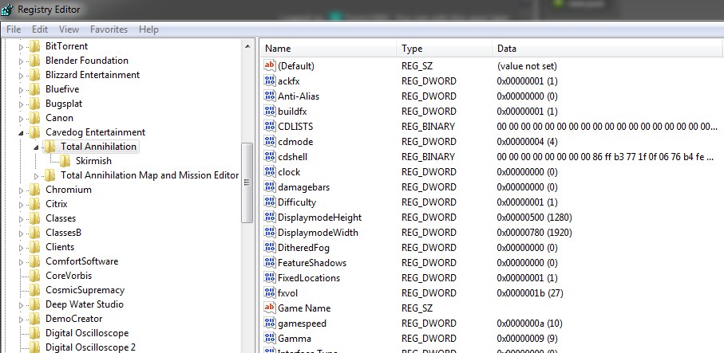724x353 pixels.
Task: Click the DisplaymodeWidth value icon
Action: tap(269, 232)
